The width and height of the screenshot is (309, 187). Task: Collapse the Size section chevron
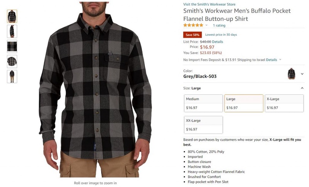pos(302,88)
